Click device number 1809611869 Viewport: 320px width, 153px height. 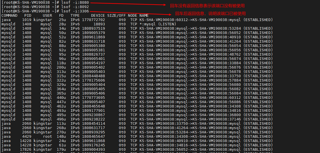[94, 37]
